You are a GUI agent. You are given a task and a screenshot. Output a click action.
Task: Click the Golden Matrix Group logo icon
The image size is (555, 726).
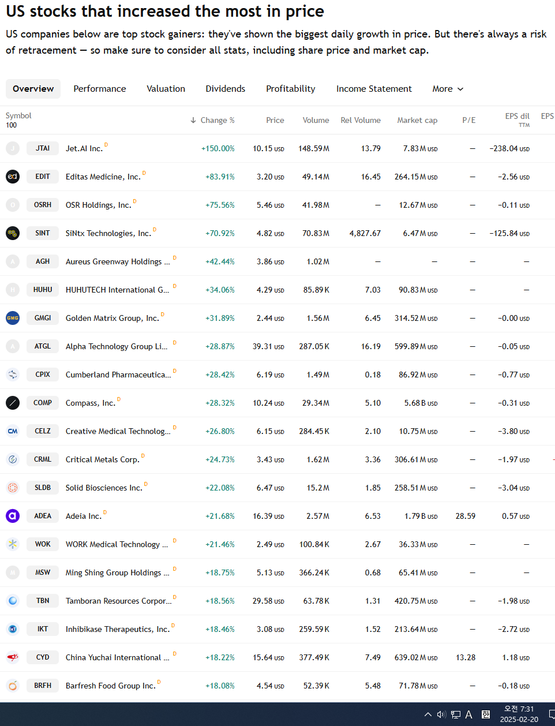13,318
